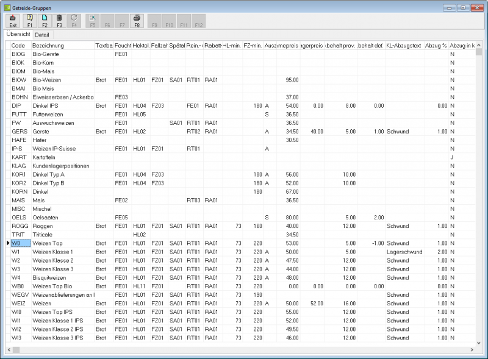The height and width of the screenshot is (359, 488).
Task: Select Weizen IP-Suisse entry
Action: click(54, 149)
